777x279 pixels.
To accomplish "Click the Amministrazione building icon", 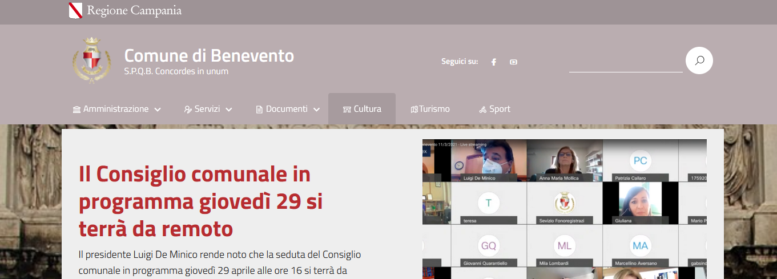I will pos(77,110).
